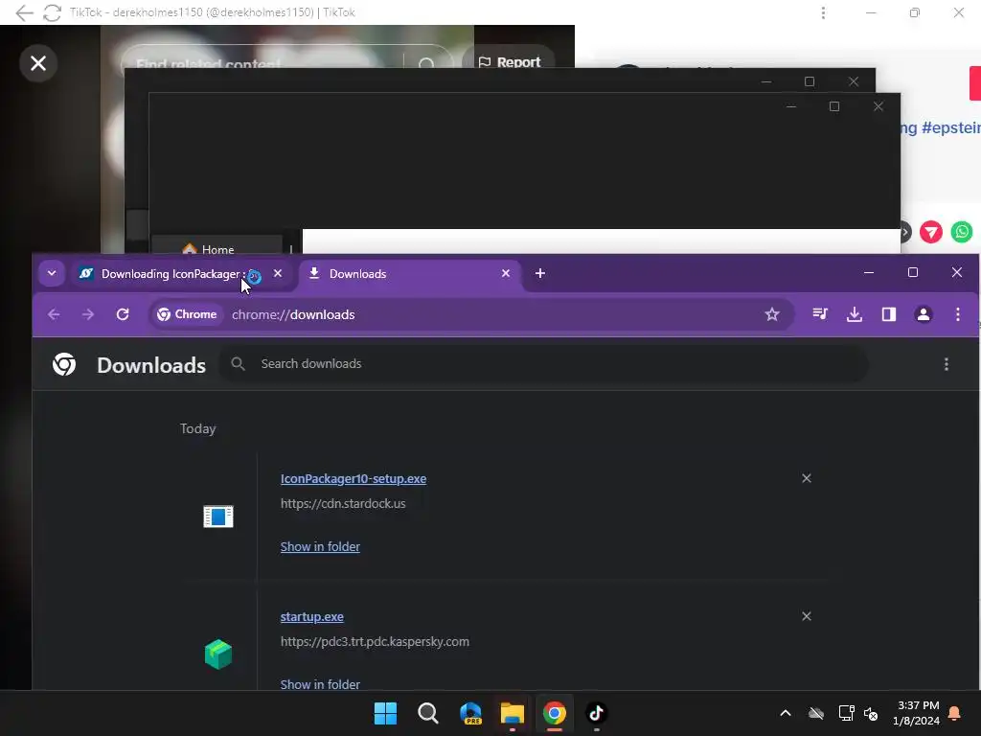This screenshot has width=981, height=736.
Task: Click https://cdn.stardock.us source text
Action: click(343, 504)
